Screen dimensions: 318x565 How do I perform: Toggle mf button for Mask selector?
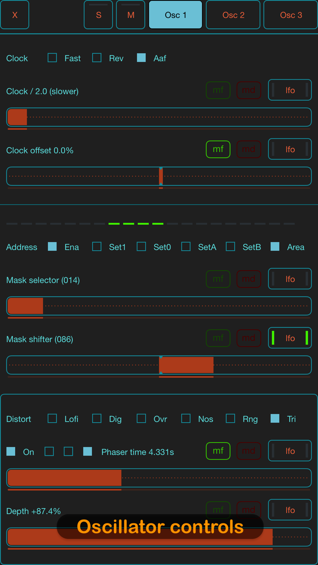point(218,279)
